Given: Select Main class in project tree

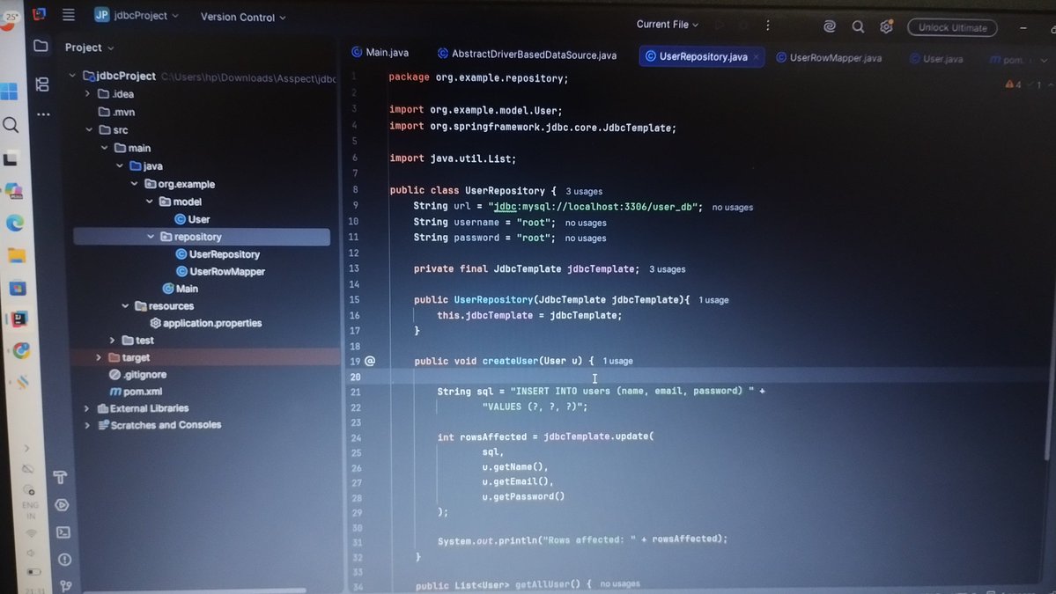Looking at the screenshot, I should [x=181, y=289].
